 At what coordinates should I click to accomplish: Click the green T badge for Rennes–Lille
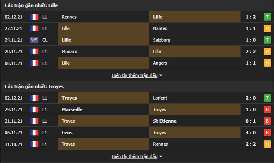coord(267,17)
